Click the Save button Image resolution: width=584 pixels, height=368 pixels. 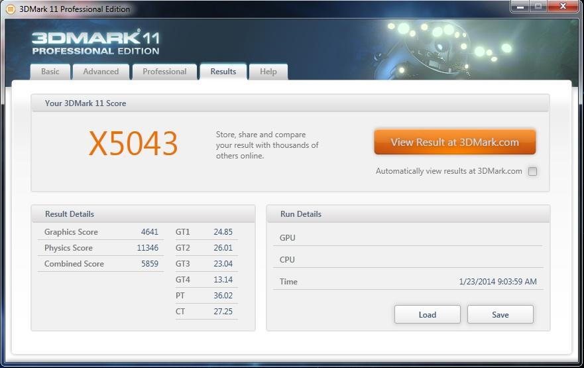500,315
